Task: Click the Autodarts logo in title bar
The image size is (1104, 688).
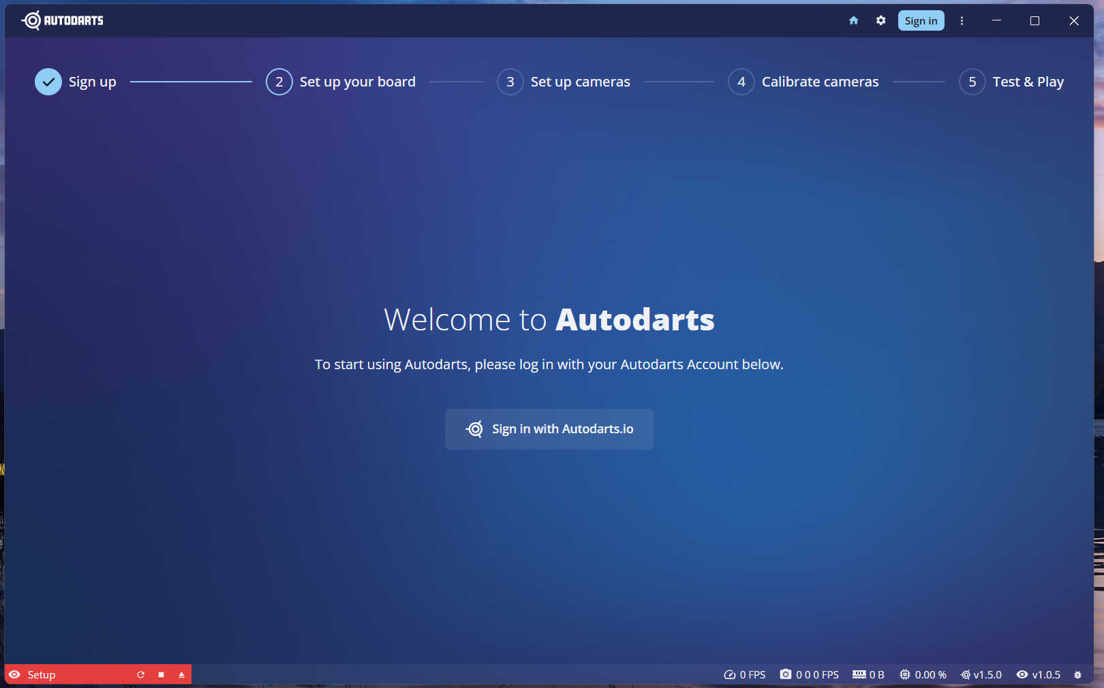Action: pos(63,20)
